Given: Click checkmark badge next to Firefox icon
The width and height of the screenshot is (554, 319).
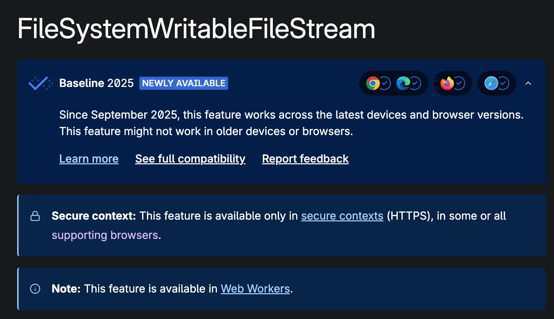Looking at the screenshot, I should coord(459,83).
